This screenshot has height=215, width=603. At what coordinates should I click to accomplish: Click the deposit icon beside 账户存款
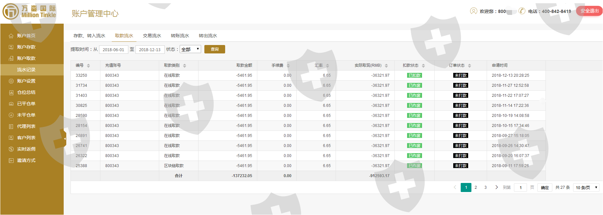[x=11, y=47]
